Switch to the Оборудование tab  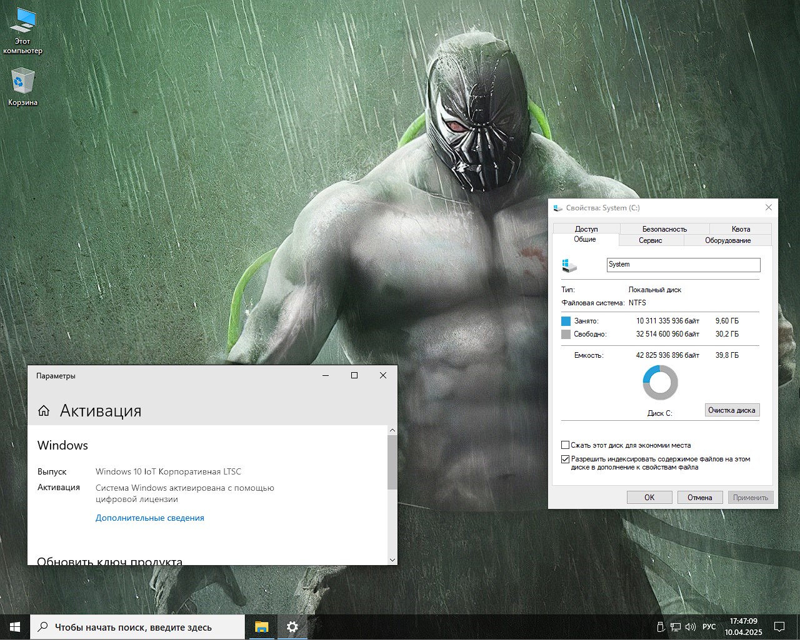[728, 240]
